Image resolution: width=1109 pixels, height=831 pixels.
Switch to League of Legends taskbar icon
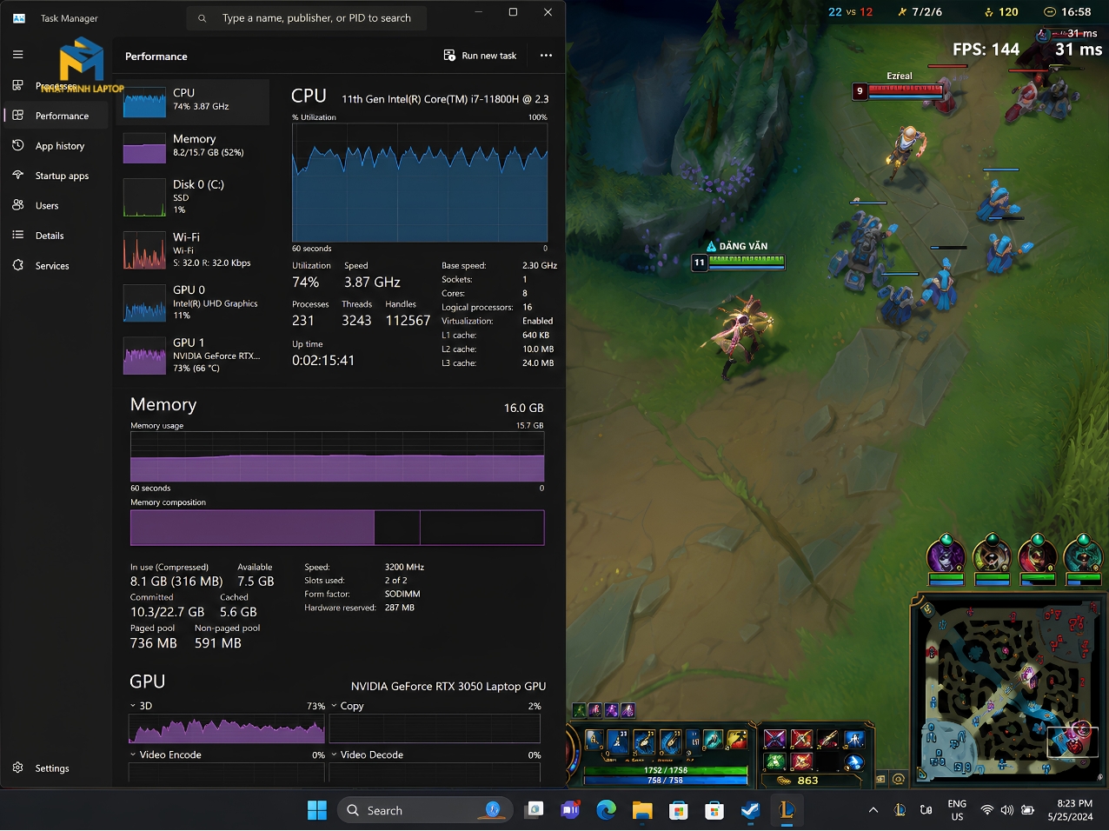[x=787, y=810]
